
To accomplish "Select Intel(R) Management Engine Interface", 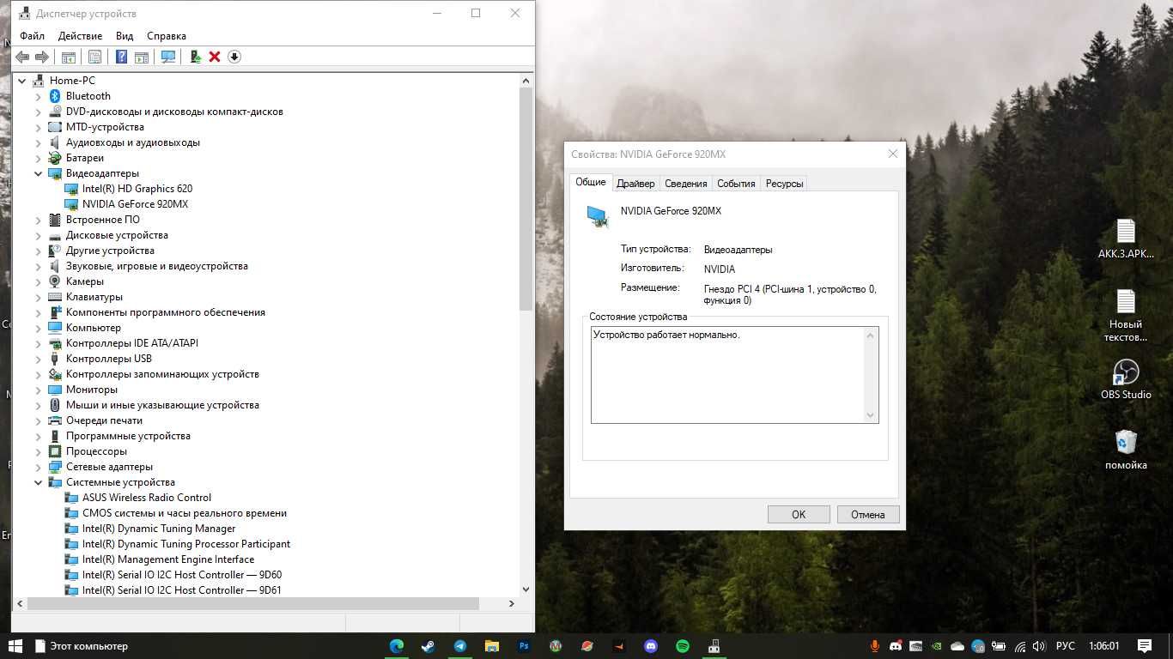I will (168, 559).
